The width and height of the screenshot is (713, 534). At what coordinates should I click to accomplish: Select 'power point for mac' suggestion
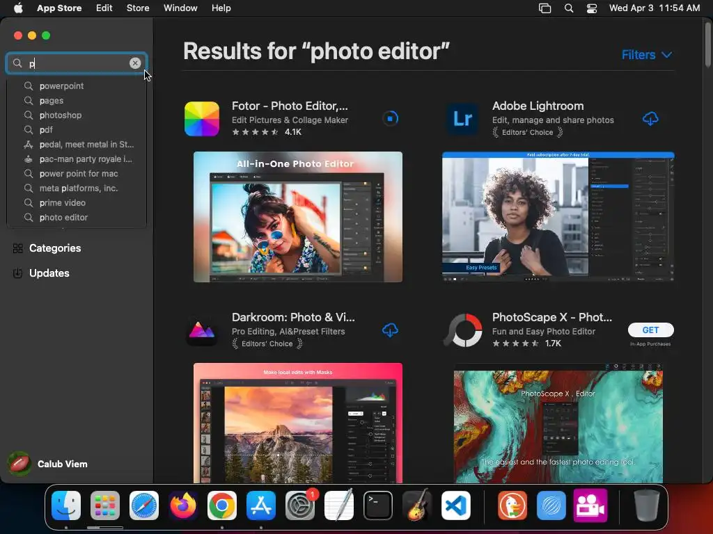coord(77,173)
